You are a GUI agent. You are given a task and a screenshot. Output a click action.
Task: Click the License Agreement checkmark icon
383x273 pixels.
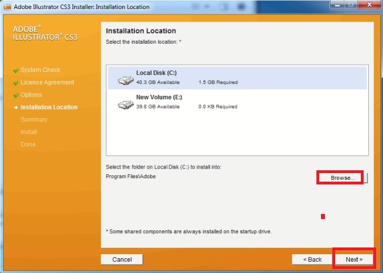(x=16, y=83)
